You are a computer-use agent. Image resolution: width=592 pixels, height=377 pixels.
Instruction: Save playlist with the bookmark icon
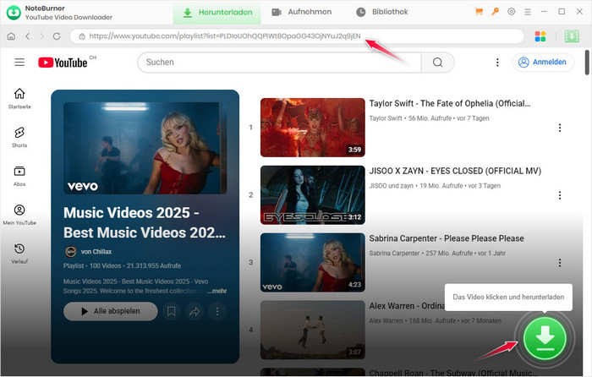tap(172, 312)
